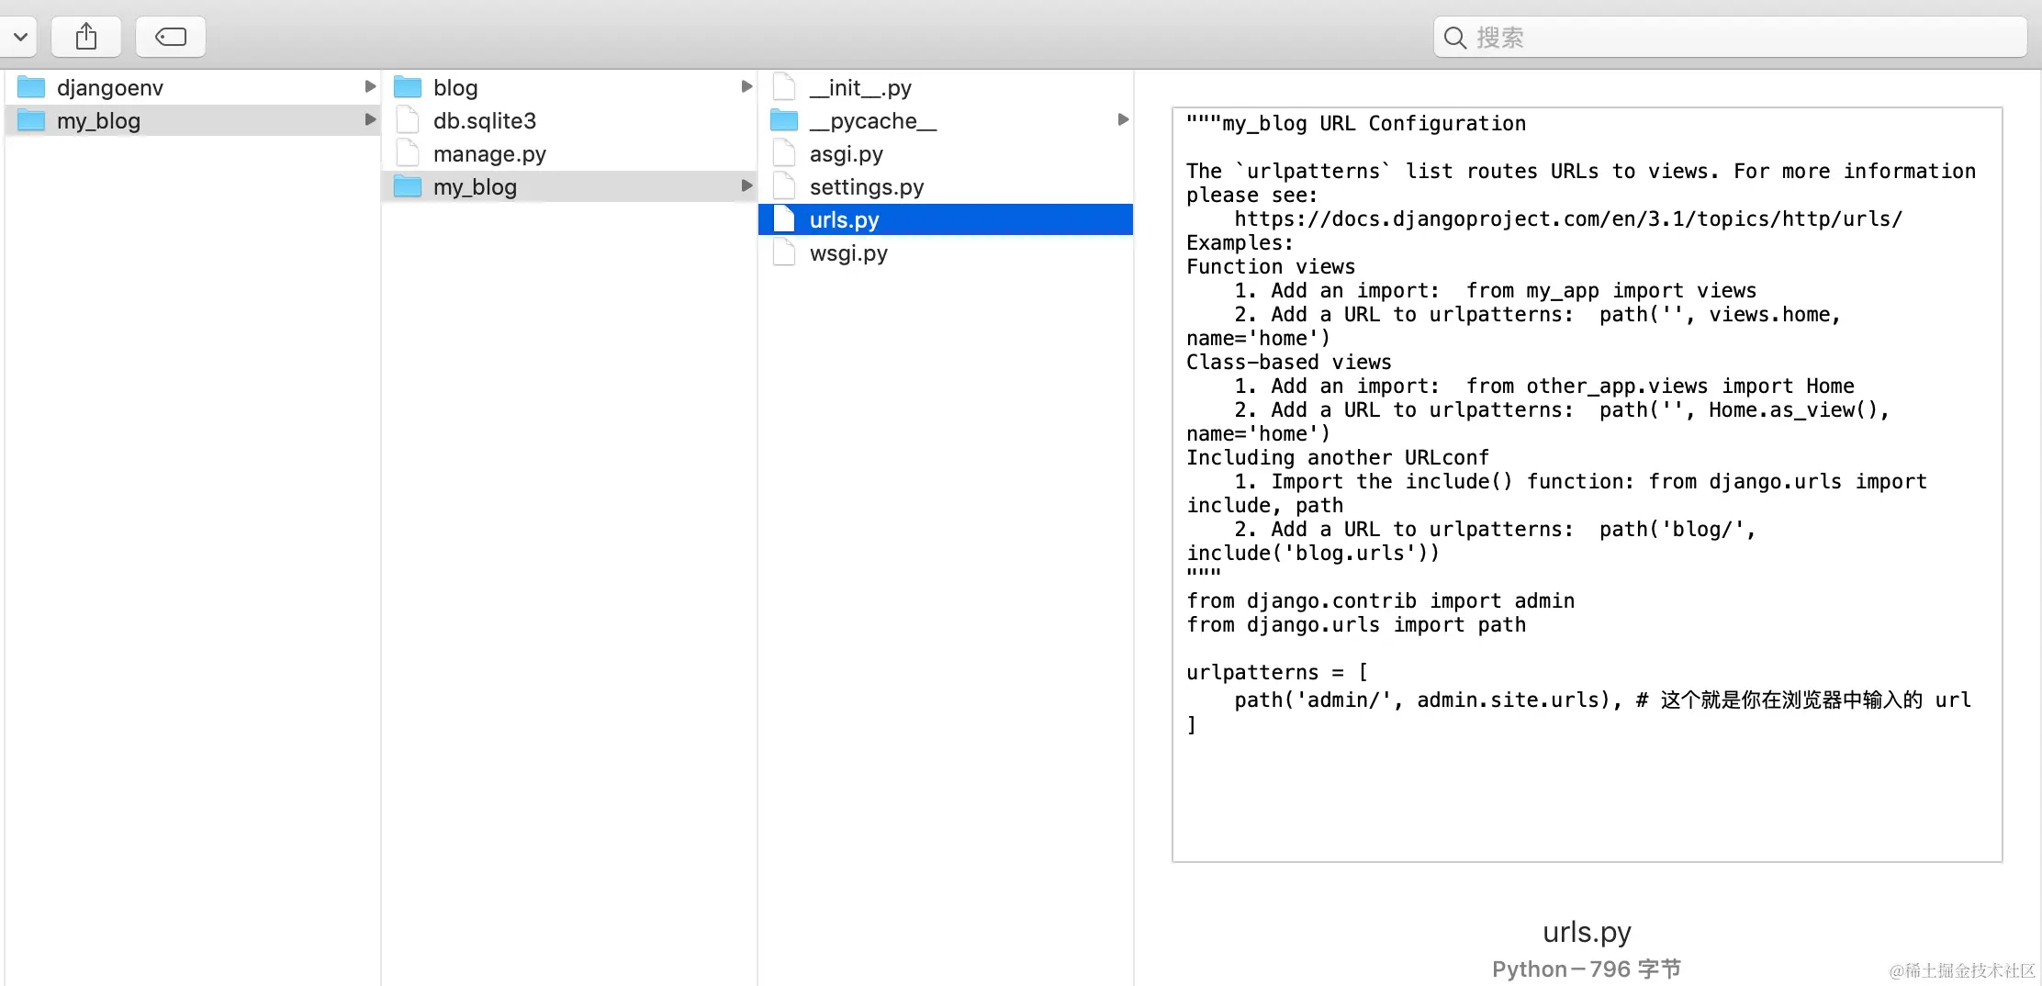This screenshot has height=986, width=2042.
Task: Expand the __pycache__ folder arrow
Action: click(1123, 119)
